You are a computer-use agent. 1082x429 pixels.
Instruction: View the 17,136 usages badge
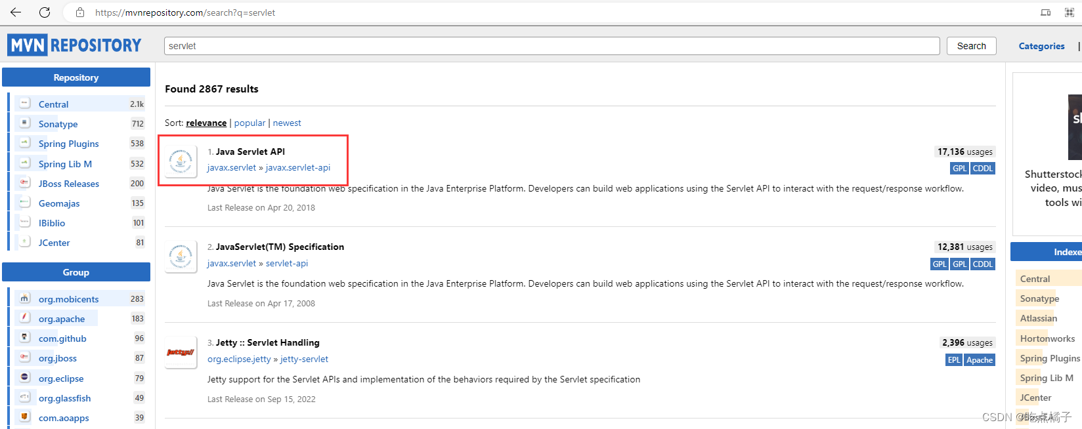pyautogui.click(x=964, y=152)
